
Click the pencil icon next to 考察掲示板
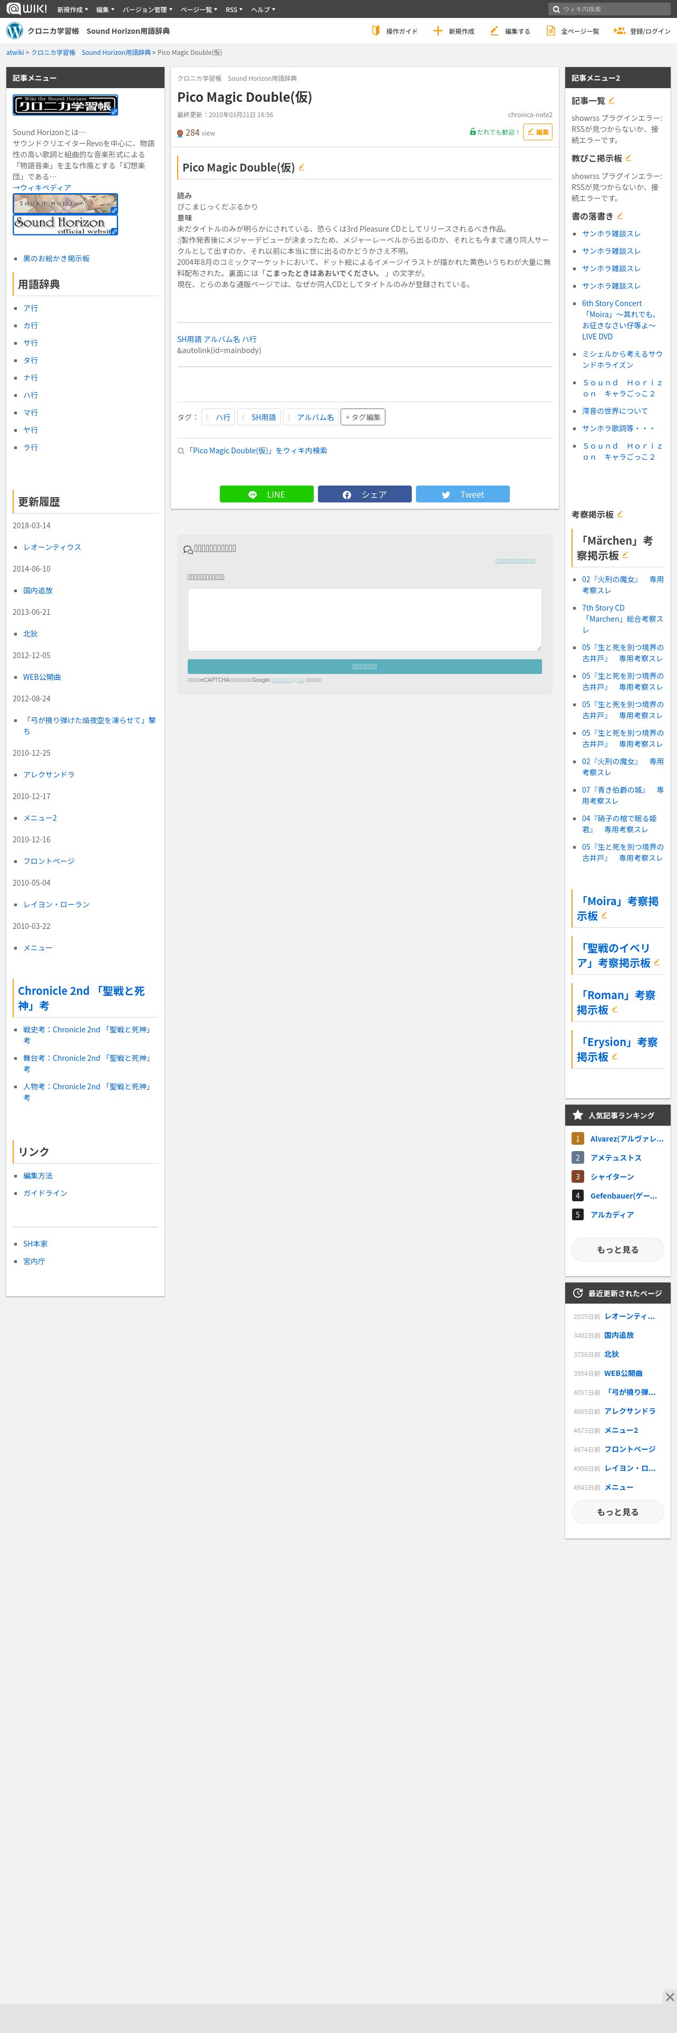click(x=620, y=514)
